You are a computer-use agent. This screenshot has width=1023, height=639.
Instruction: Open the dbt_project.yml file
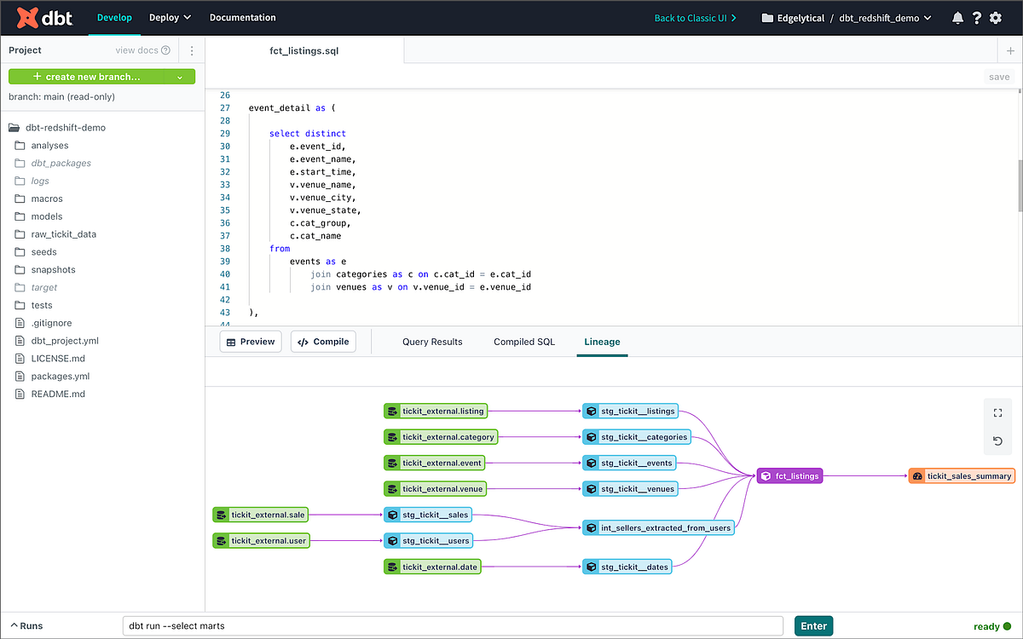56,341
